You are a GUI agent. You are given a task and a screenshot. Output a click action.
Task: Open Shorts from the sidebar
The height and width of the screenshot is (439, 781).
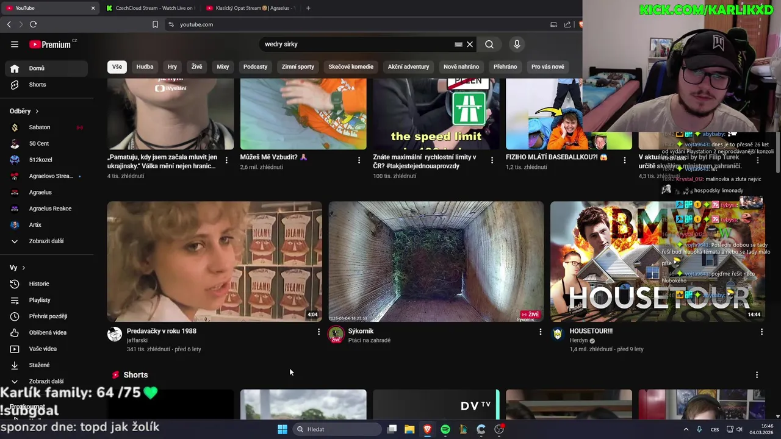point(47,85)
